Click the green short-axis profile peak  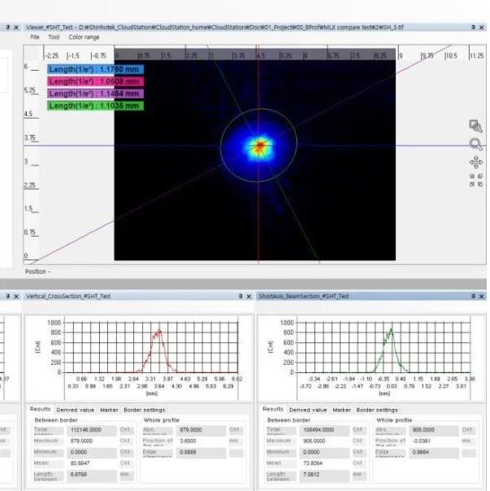[392, 329]
